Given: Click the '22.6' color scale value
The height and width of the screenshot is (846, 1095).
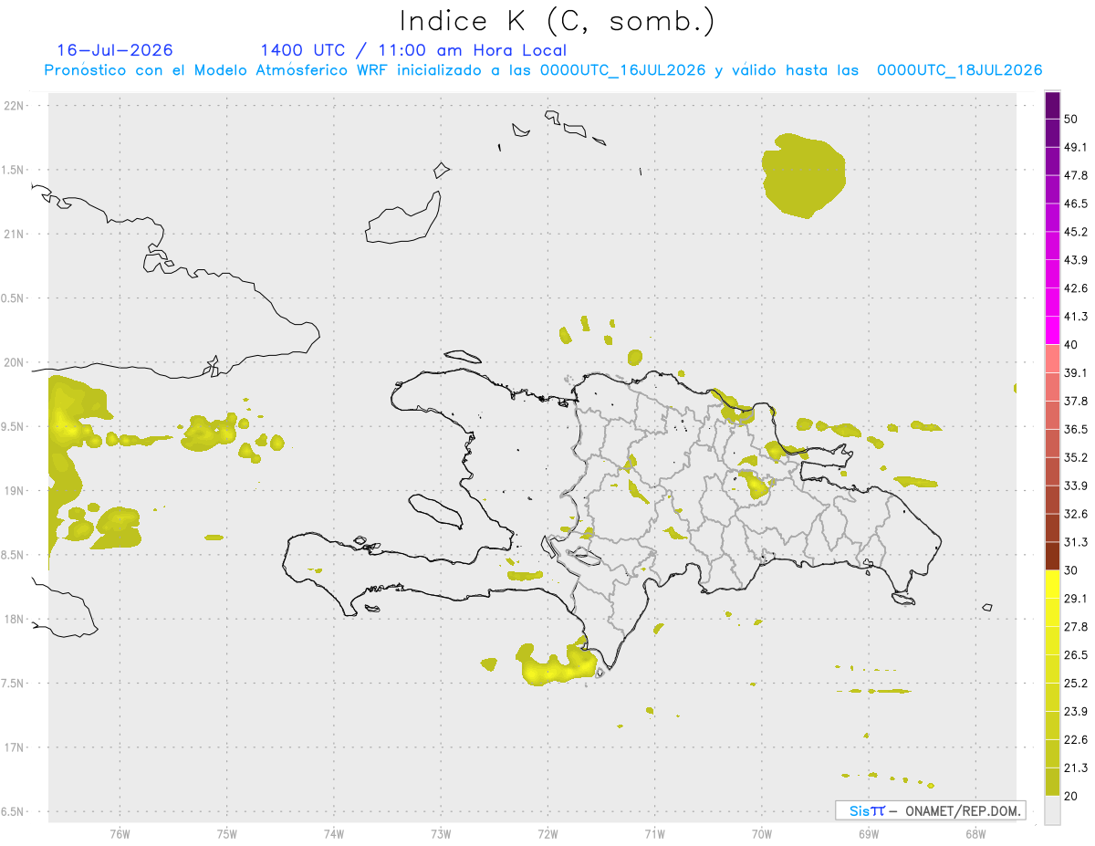Looking at the screenshot, I should 1076,740.
